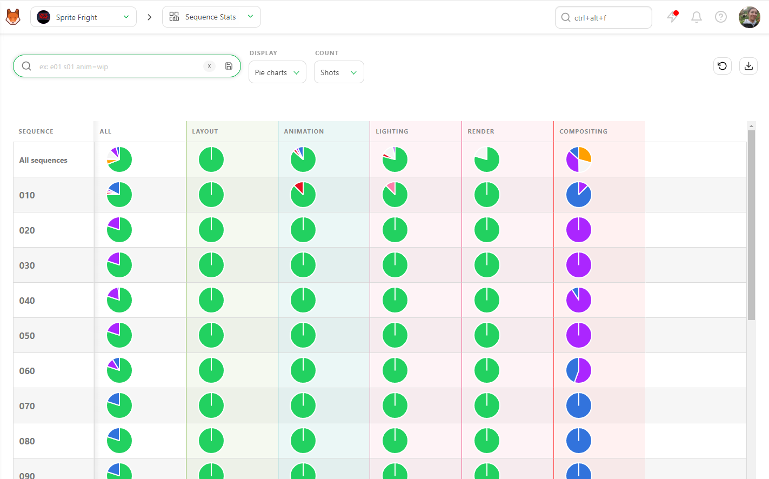Open the Sprite Fright production dropdown

(83, 17)
